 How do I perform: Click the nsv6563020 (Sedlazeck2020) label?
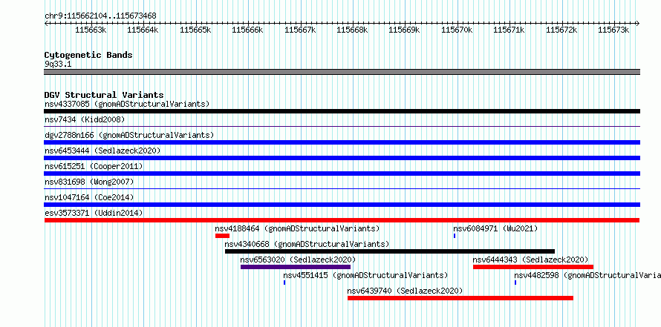point(298,260)
